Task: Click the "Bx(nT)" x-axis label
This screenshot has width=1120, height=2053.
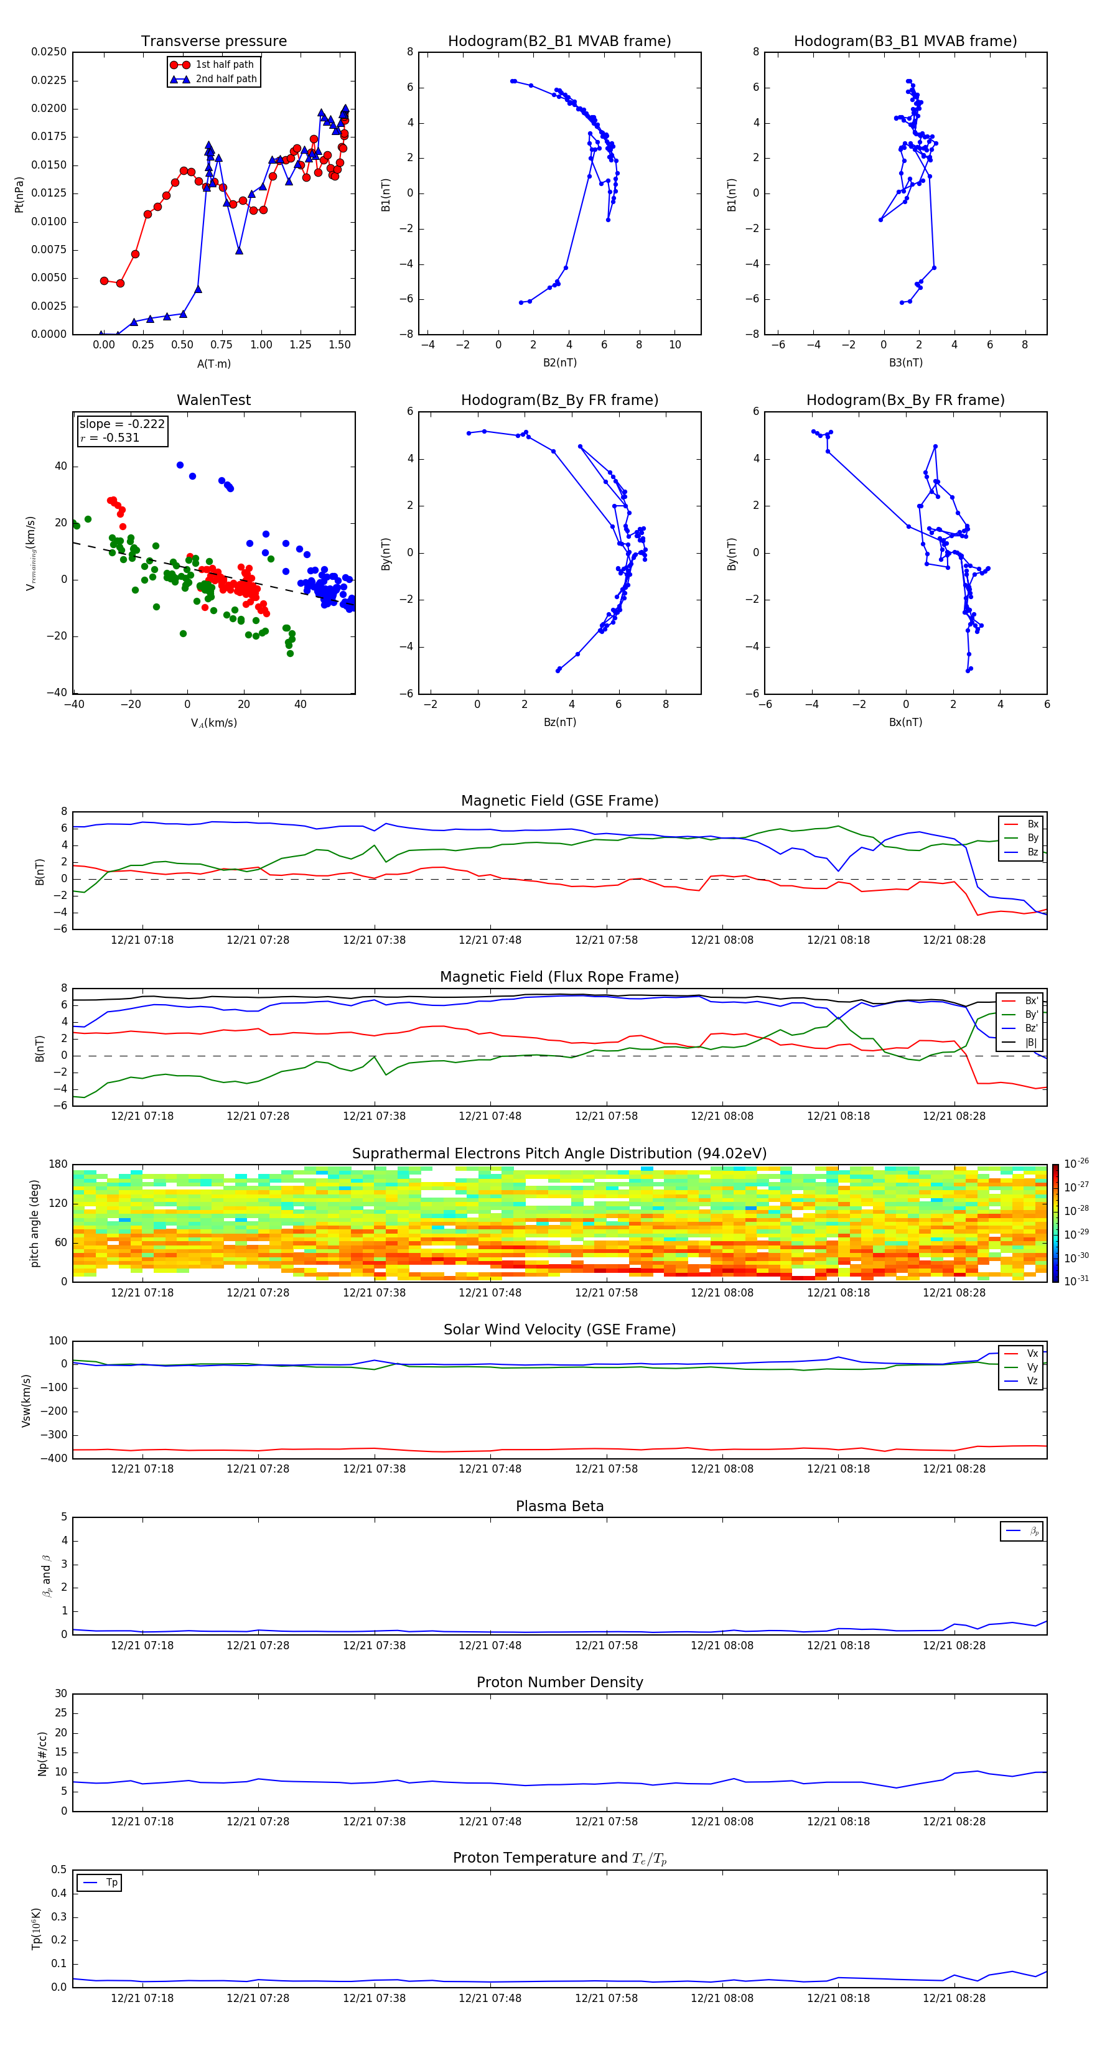Action: pos(905,722)
